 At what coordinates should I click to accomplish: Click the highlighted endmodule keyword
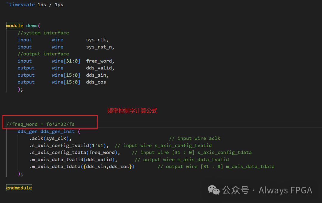point(19,187)
